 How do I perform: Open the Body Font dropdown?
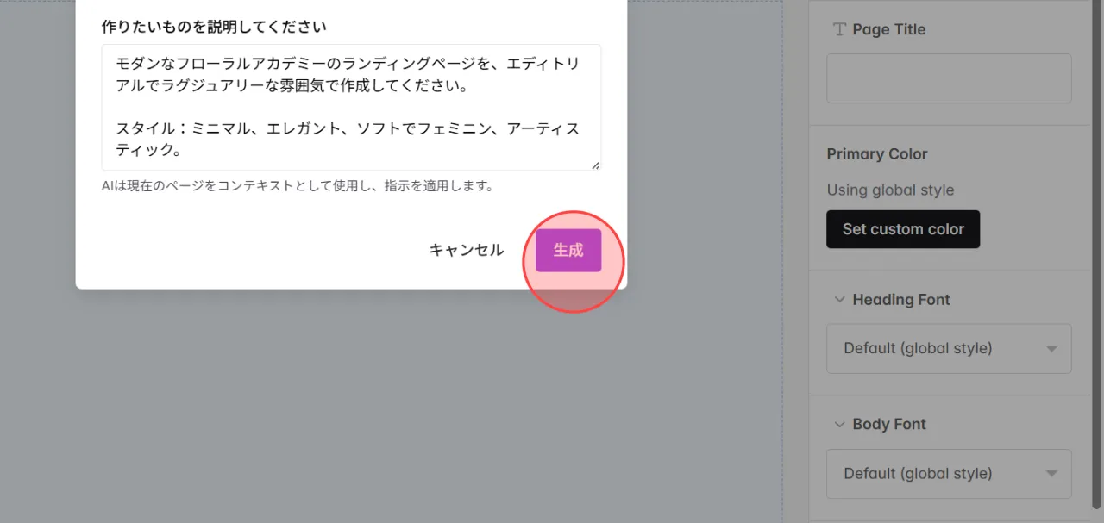click(x=949, y=473)
